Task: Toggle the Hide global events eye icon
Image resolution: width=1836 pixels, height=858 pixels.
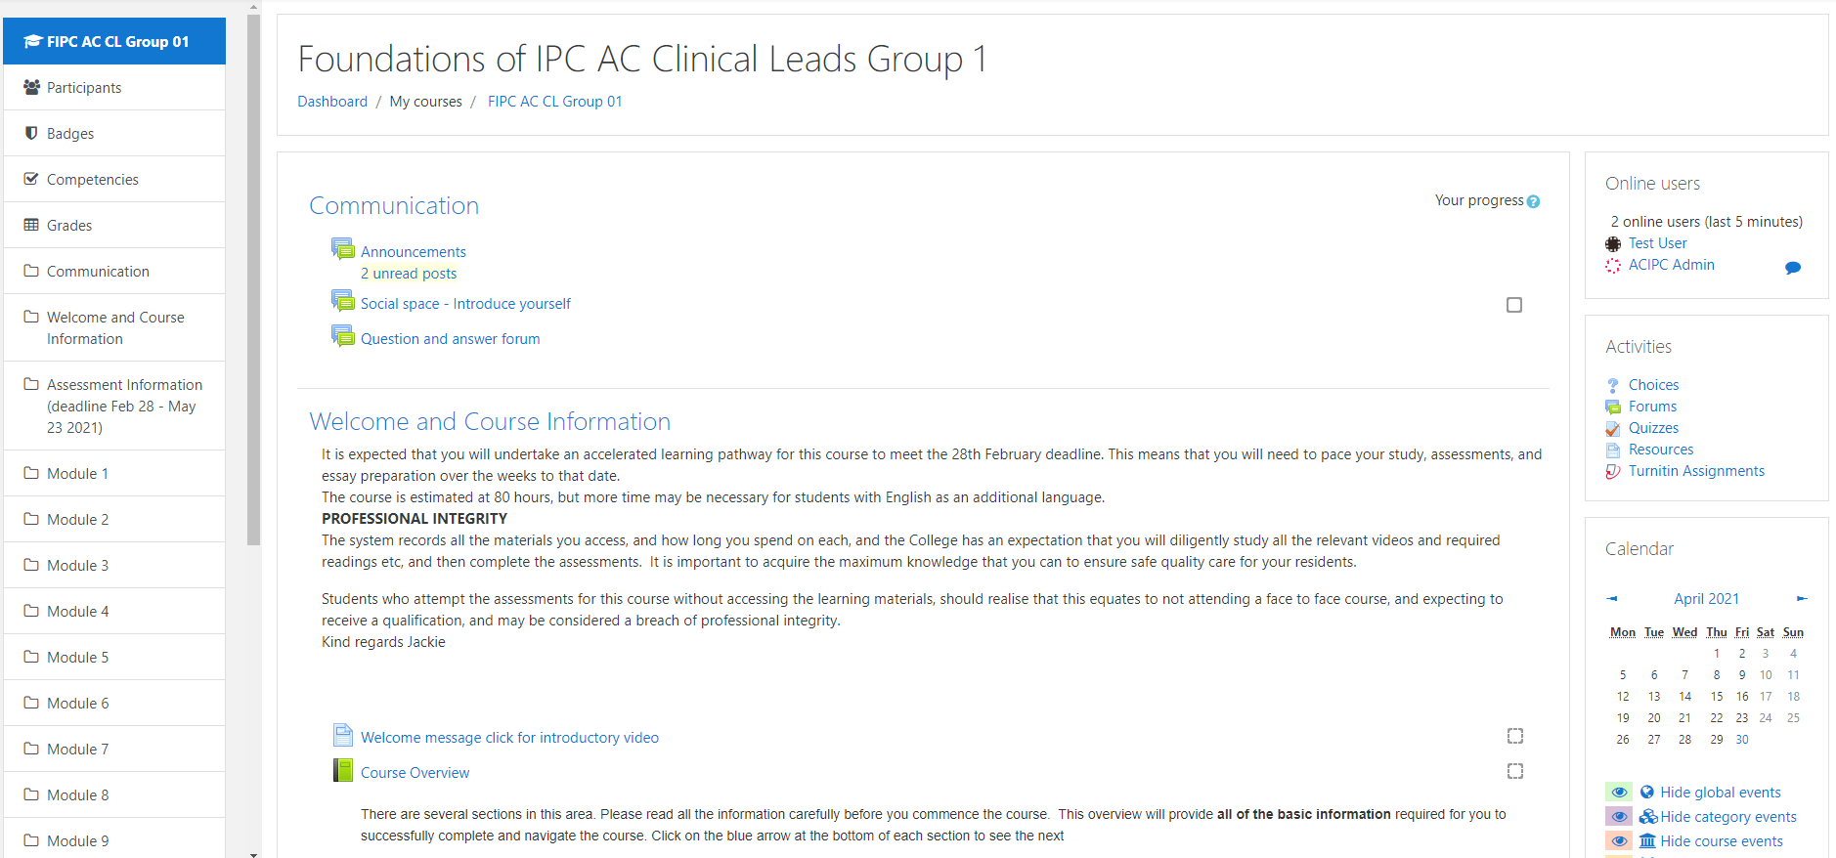Action: click(x=1619, y=792)
